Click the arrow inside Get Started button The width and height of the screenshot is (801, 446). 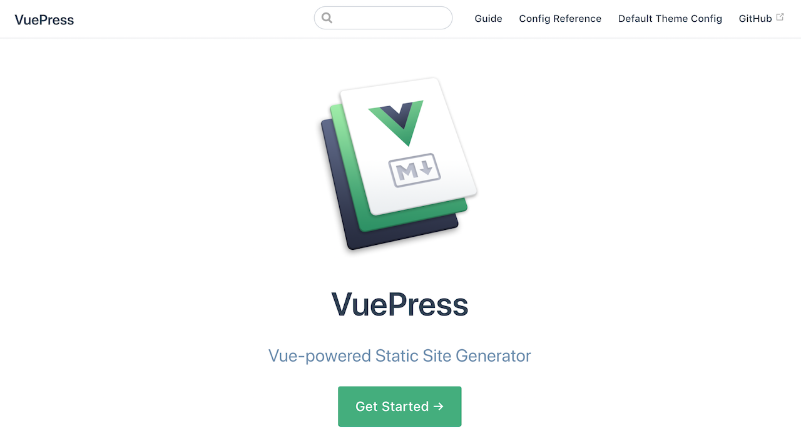click(439, 407)
